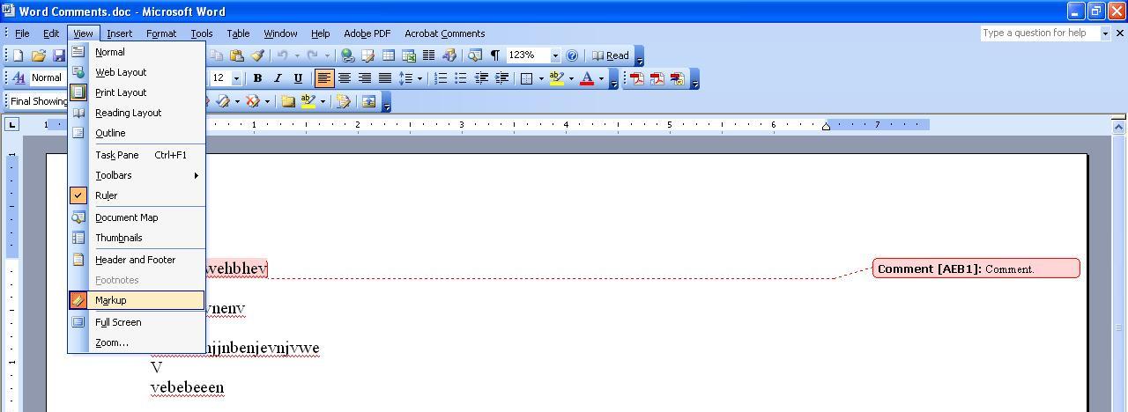Click the Comment [AEB1] balloon
The width and height of the screenshot is (1128, 412).
[976, 269]
